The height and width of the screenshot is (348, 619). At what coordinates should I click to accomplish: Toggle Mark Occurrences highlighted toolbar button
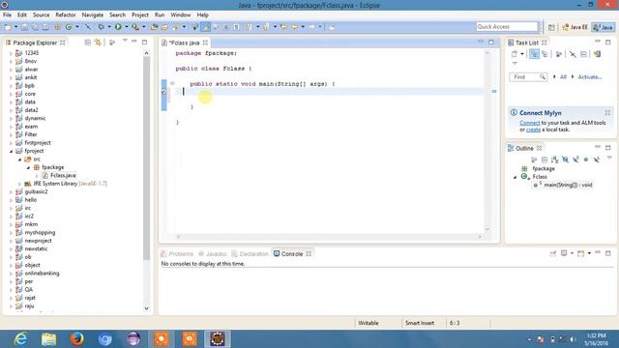point(206,27)
